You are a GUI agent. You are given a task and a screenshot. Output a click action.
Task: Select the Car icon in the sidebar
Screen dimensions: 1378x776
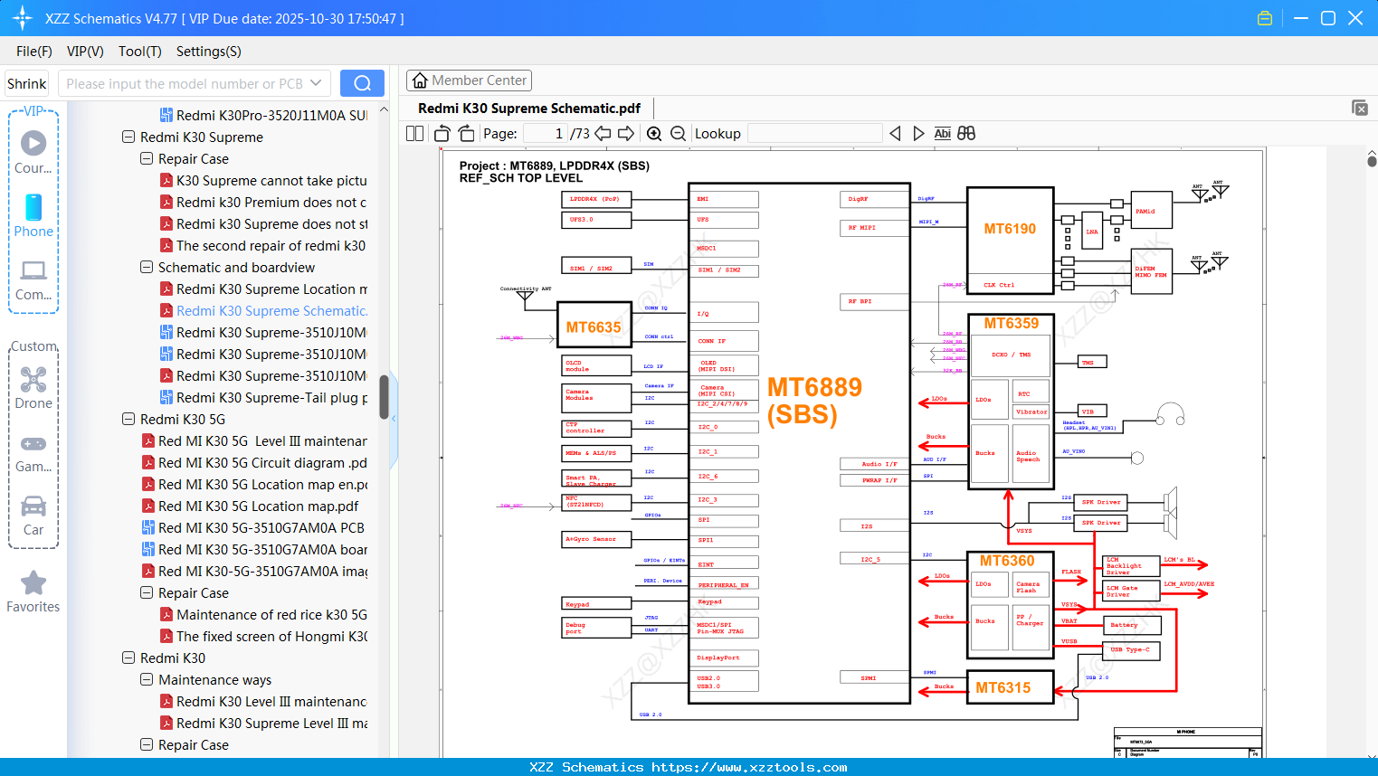point(33,506)
